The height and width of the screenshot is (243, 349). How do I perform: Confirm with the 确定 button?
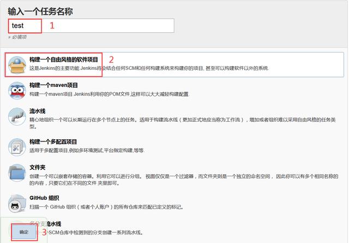24,232
